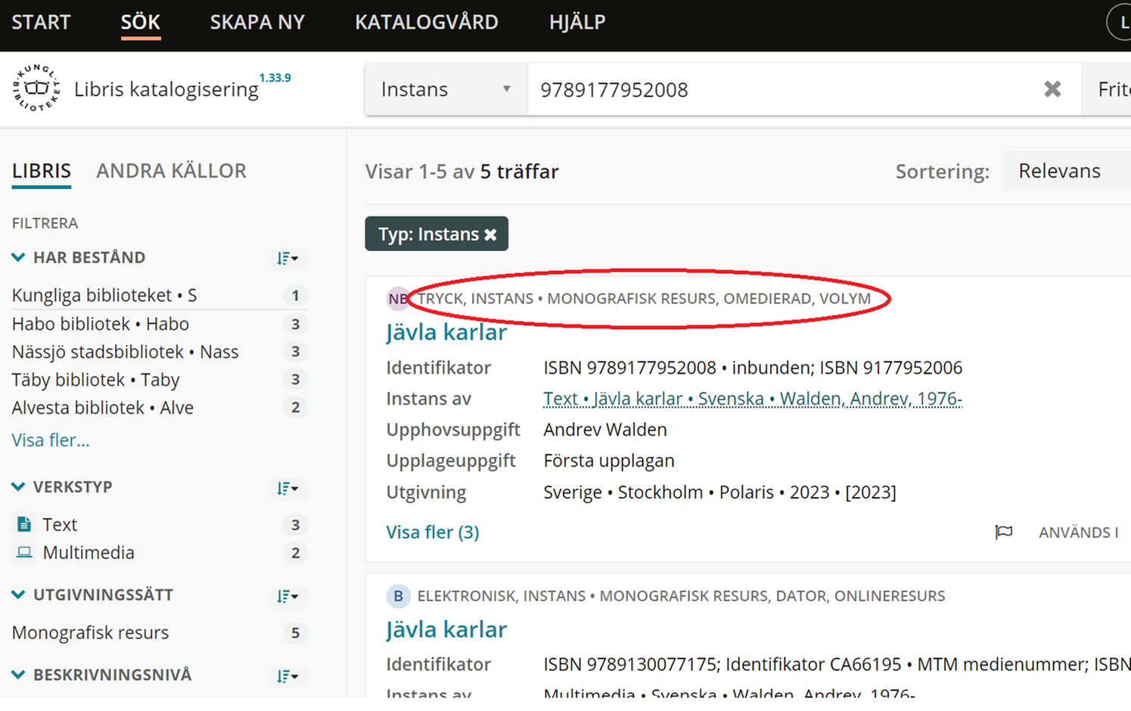The height and width of the screenshot is (711, 1131).
Task: Filter by Multimedia work type
Action: pyautogui.click(x=160, y=552)
